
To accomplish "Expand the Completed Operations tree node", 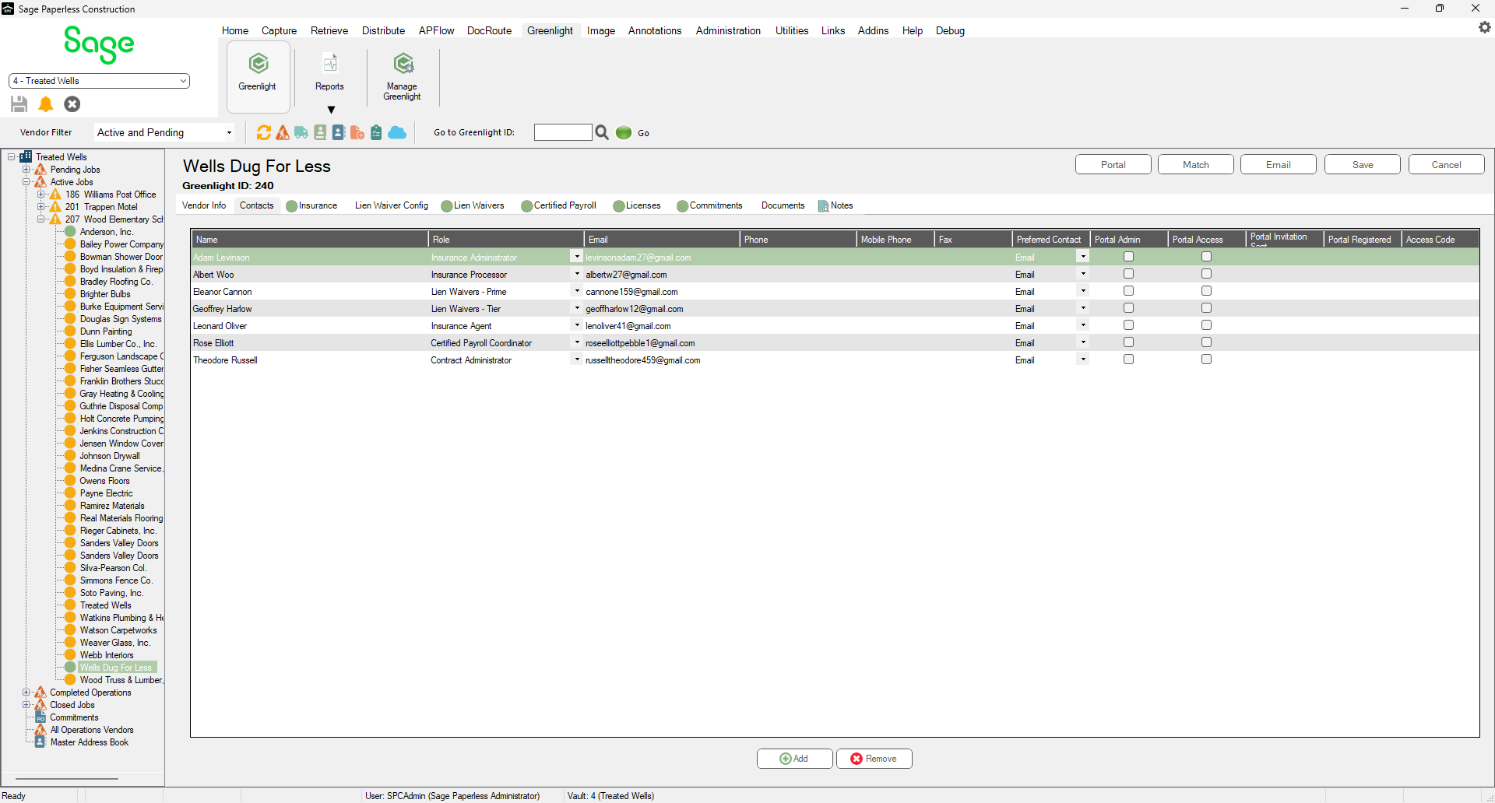I will (26, 692).
